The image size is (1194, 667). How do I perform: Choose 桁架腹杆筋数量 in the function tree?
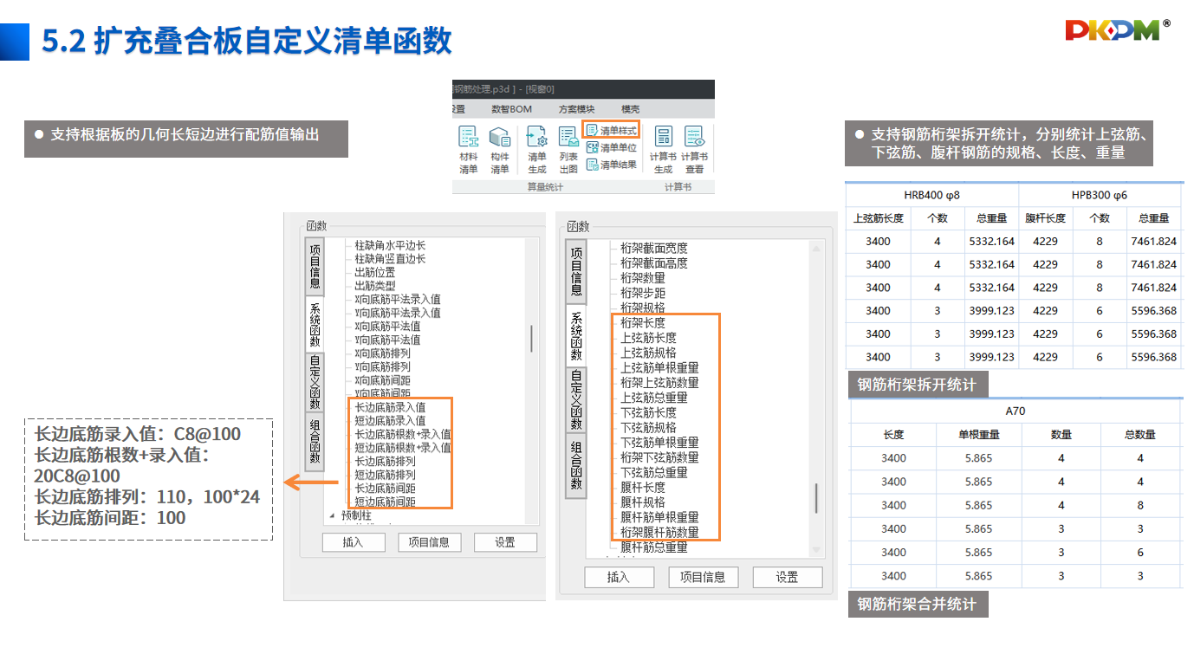pos(659,532)
